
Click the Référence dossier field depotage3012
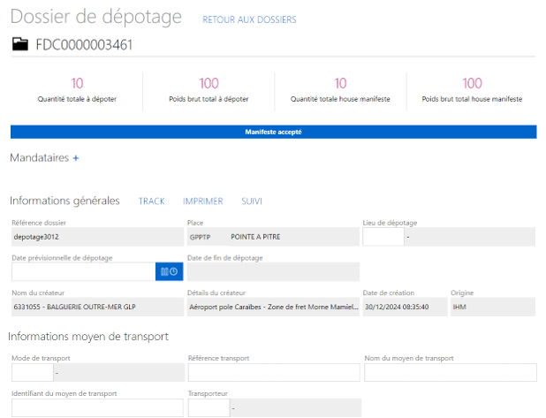96,237
